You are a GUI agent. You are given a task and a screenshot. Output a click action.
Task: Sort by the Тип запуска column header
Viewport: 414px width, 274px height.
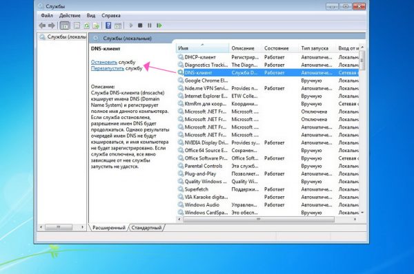coord(317,48)
